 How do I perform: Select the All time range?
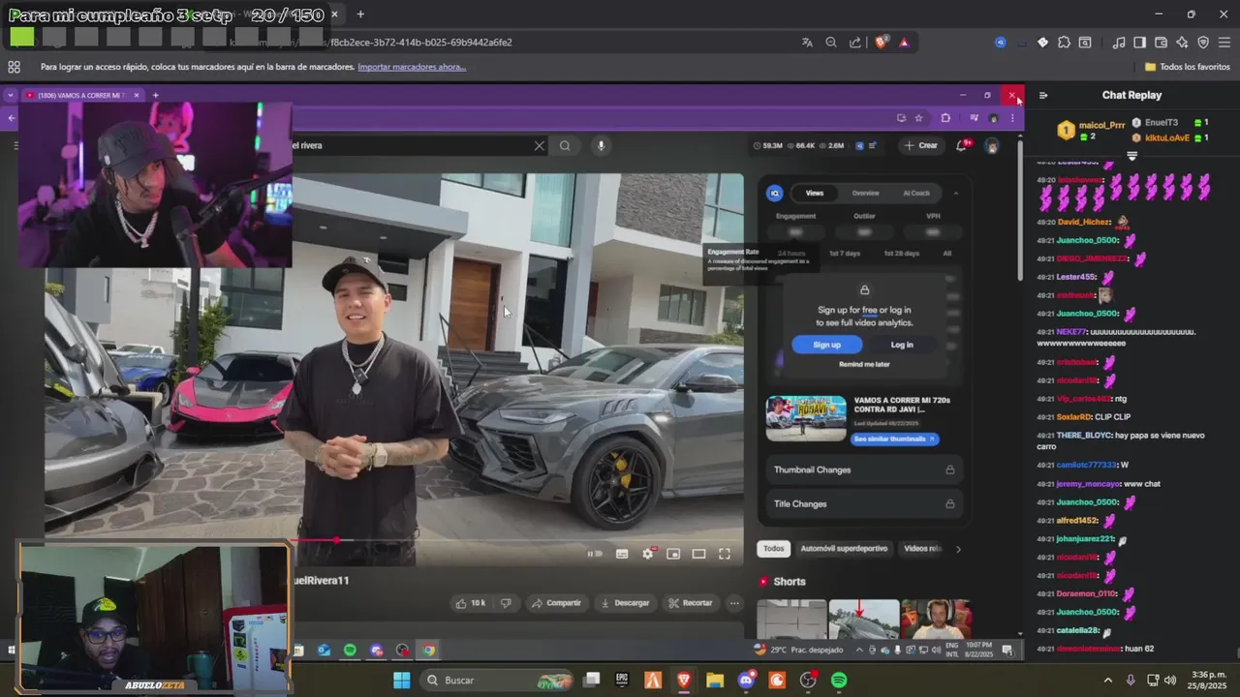pos(947,254)
